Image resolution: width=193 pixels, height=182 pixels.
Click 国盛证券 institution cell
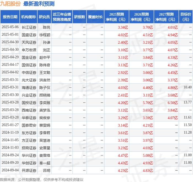pos(29,35)
